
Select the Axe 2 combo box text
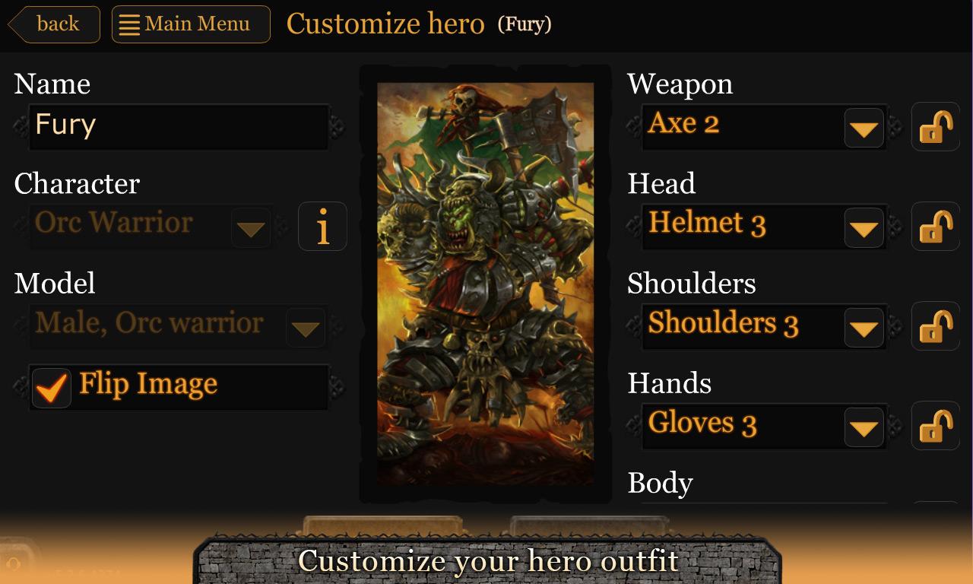(x=683, y=123)
